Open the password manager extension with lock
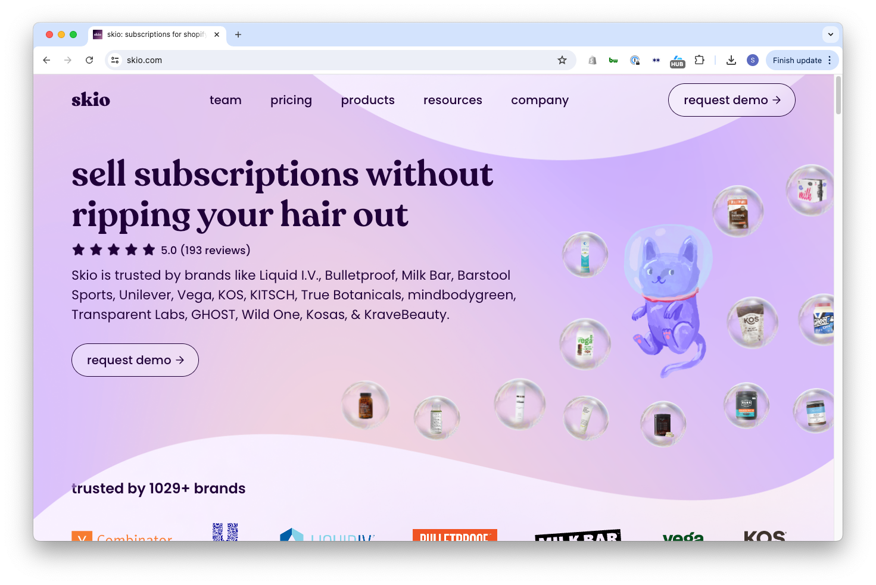 pos(635,60)
